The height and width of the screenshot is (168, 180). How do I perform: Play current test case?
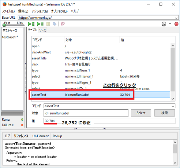coord(40,24)
